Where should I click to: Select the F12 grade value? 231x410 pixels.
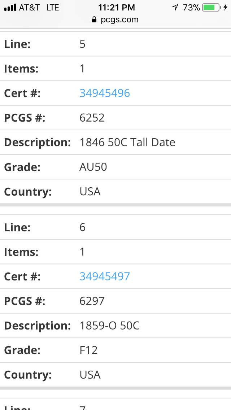click(88, 350)
